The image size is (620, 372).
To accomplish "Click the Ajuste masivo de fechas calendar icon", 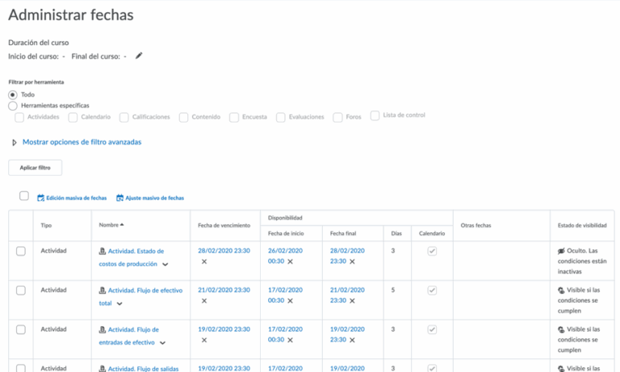I will pyautogui.click(x=120, y=198).
